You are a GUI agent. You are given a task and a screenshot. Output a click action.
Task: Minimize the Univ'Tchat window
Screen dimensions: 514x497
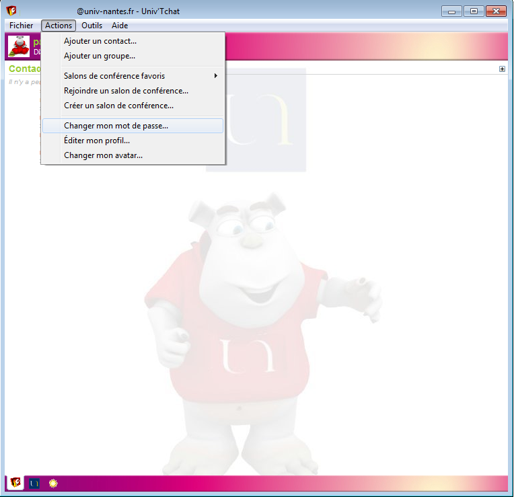(451, 11)
